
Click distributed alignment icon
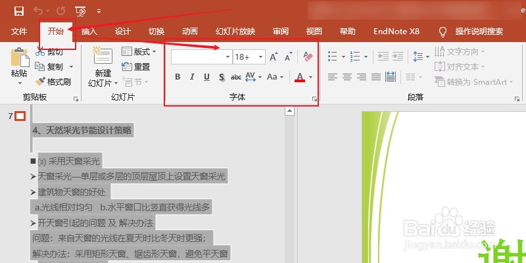tap(391, 77)
